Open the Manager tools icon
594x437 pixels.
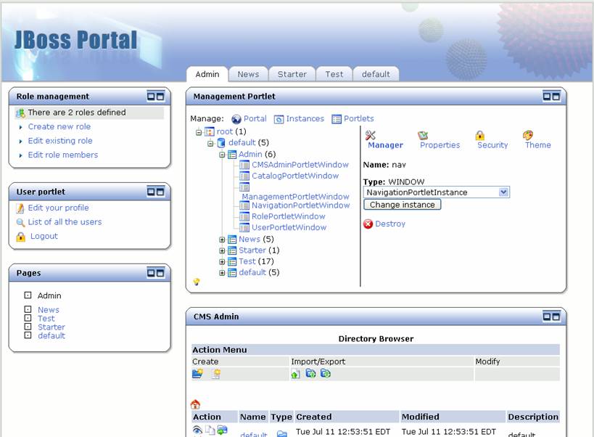click(x=370, y=135)
